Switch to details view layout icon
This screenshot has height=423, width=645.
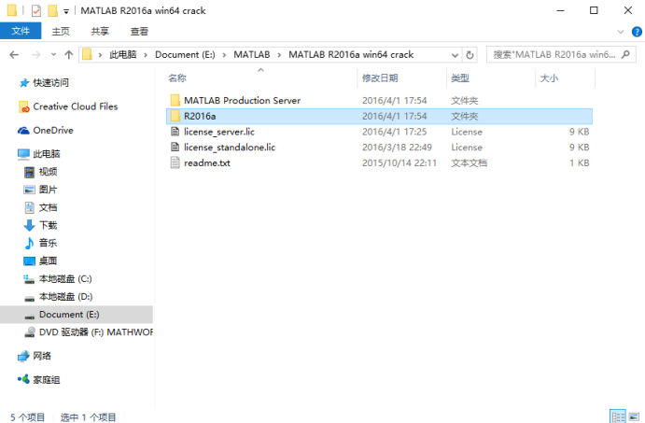click(617, 416)
